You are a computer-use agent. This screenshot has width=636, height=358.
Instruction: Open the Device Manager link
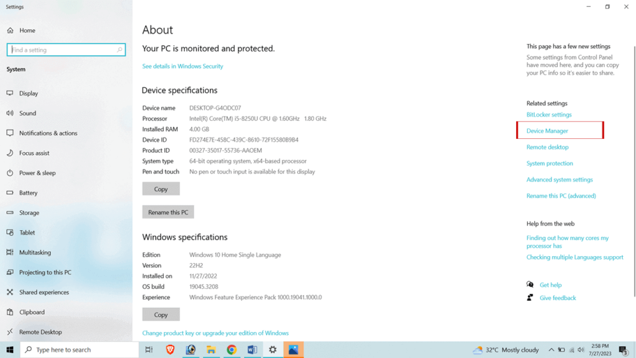(547, 131)
